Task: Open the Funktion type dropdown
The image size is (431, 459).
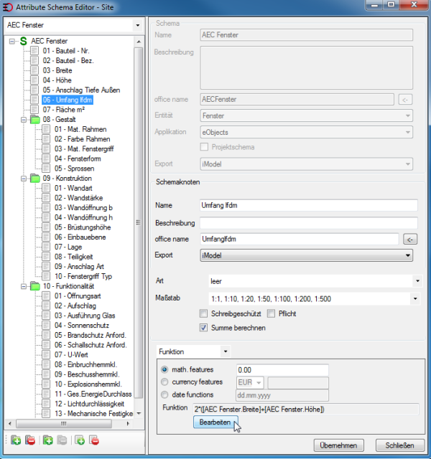Action: point(226,351)
